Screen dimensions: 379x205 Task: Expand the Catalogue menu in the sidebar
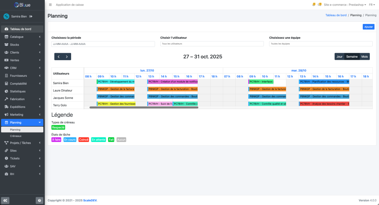pos(22,37)
